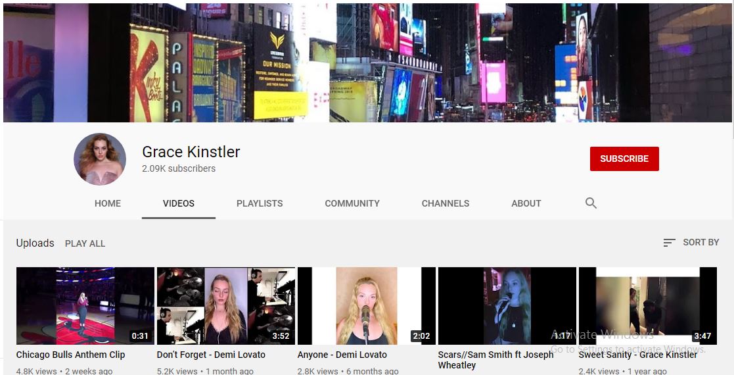The height and width of the screenshot is (375, 734).
Task: Click the Uploads section heading
Action: click(x=35, y=243)
